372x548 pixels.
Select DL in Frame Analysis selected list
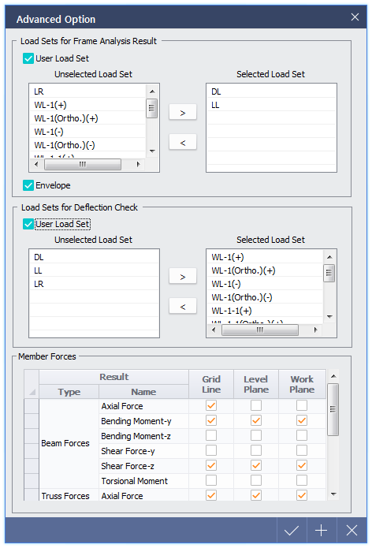click(271, 91)
